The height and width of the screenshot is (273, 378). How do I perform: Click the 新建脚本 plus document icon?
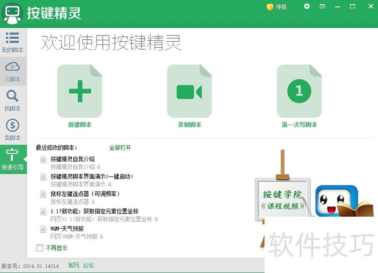(x=79, y=91)
